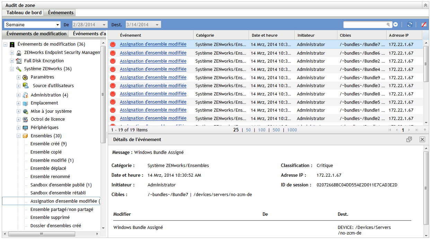
Task: Expand the Source d'utilisateurs node
Action: [x=19, y=86]
